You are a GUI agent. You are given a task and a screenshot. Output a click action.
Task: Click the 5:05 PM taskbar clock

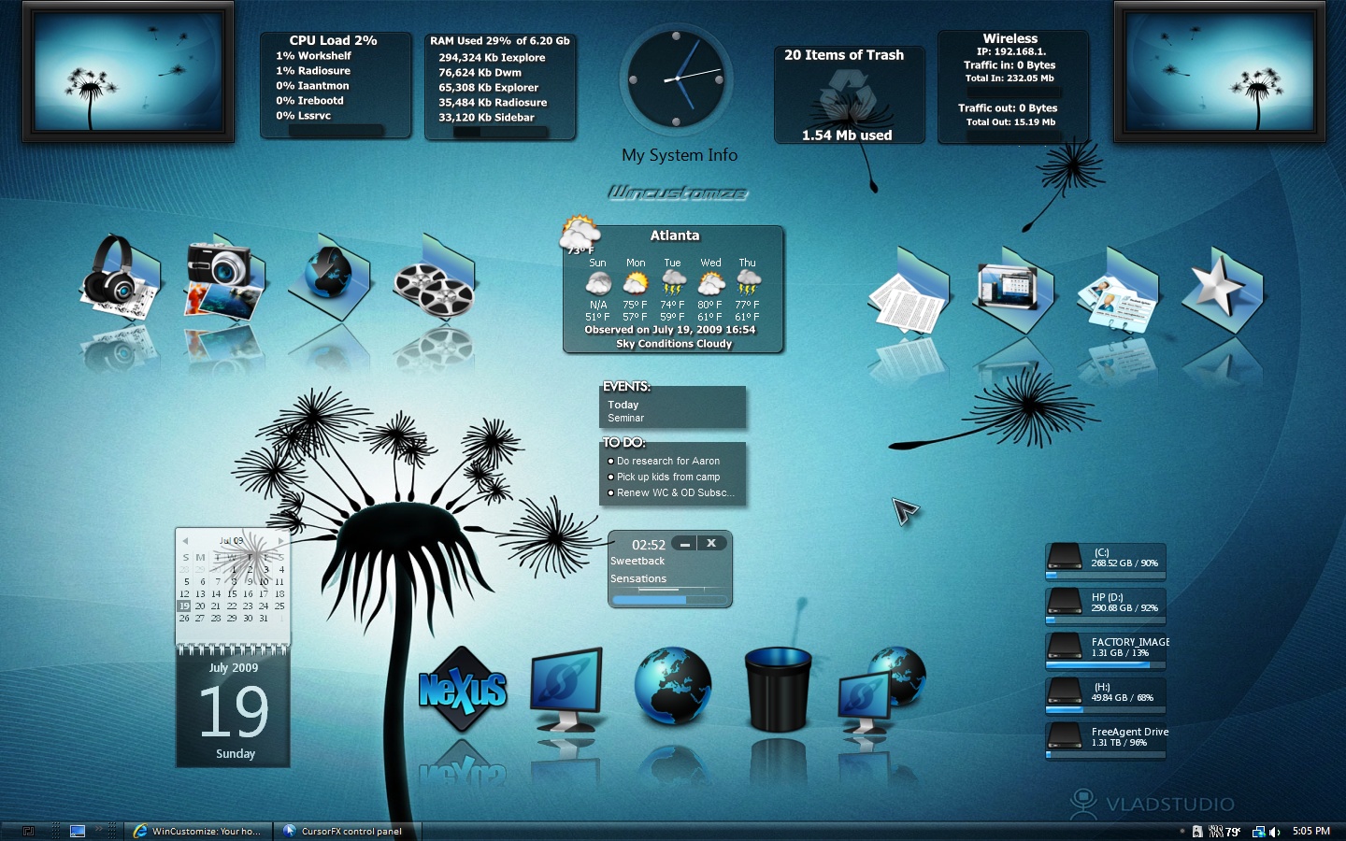tap(1311, 831)
